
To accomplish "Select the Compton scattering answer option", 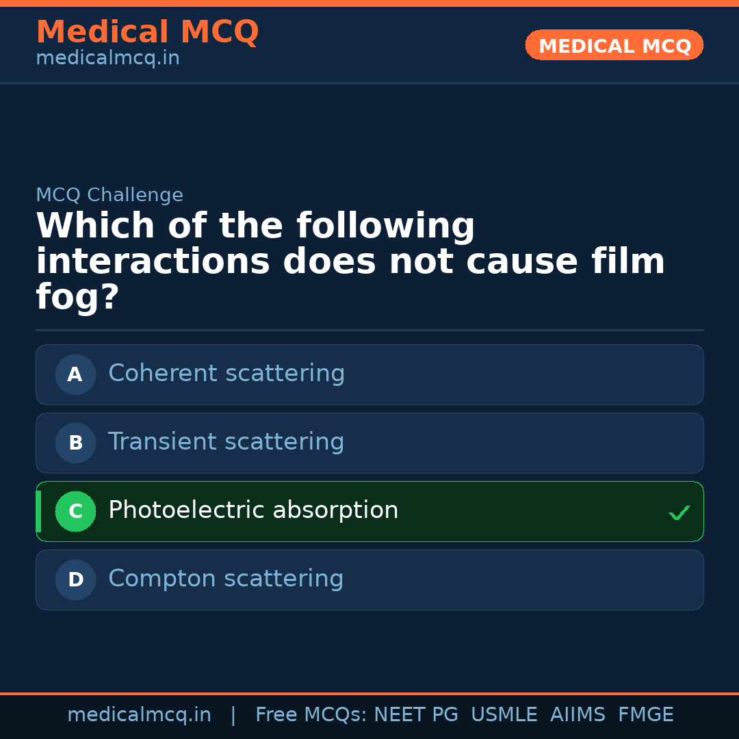I will pyautogui.click(x=369, y=580).
